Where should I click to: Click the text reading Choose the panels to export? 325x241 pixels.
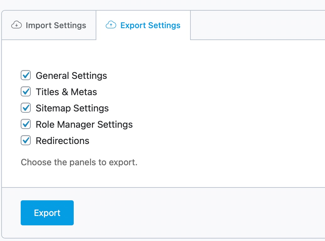[79, 162]
